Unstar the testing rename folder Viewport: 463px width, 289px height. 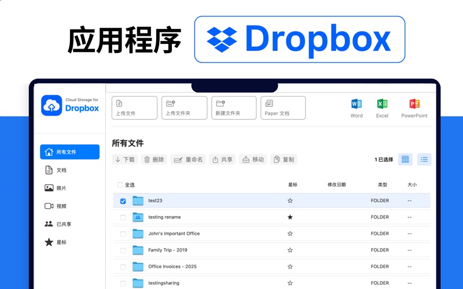coord(290,217)
